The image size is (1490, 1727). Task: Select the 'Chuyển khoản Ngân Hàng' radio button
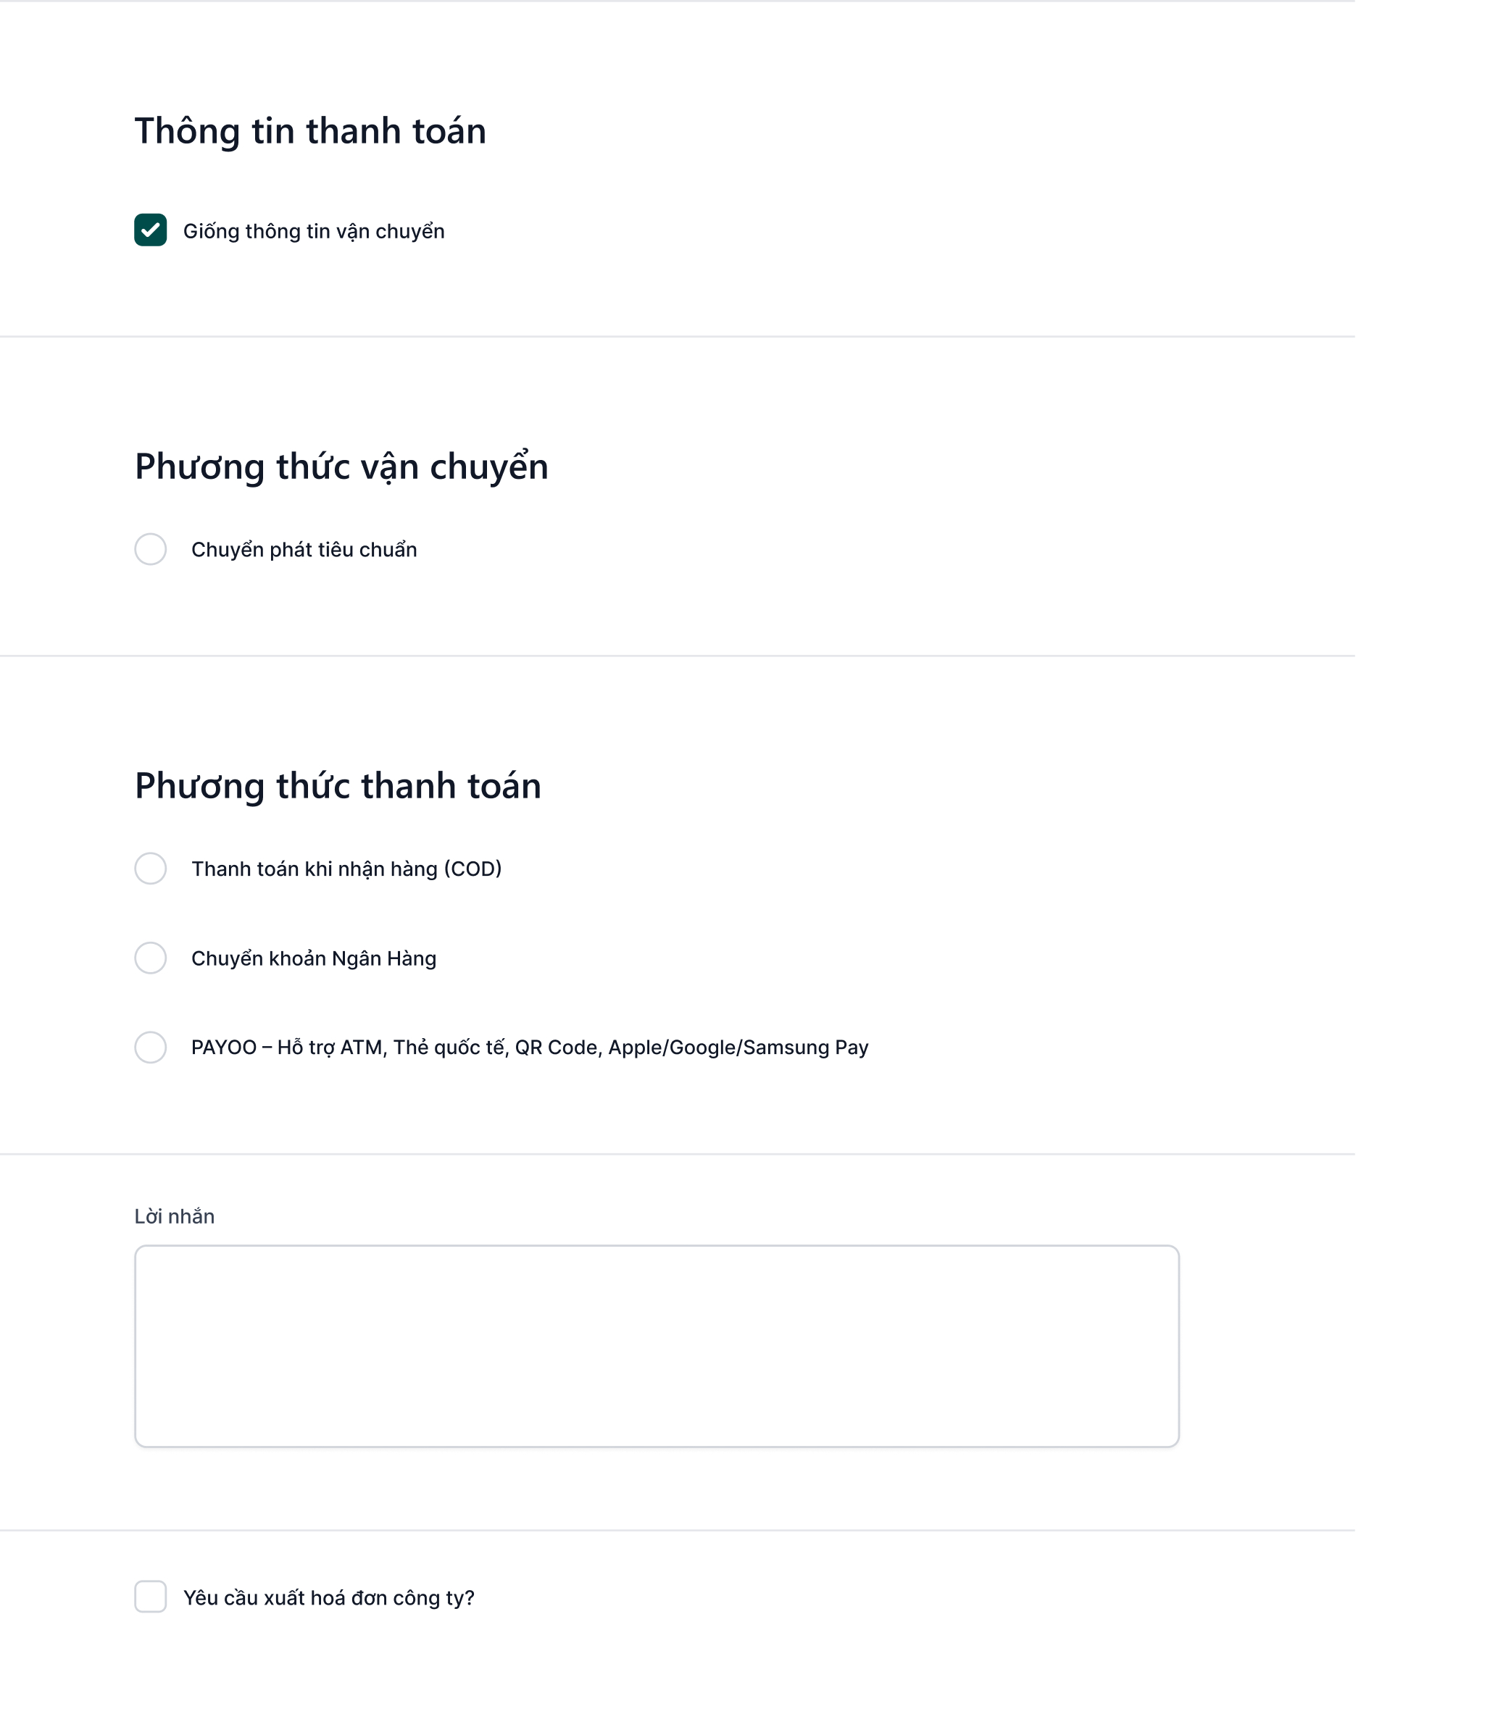coord(150,958)
